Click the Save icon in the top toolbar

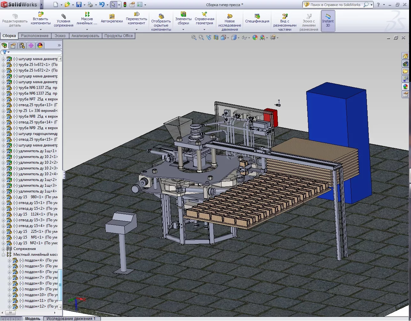(x=79, y=5)
